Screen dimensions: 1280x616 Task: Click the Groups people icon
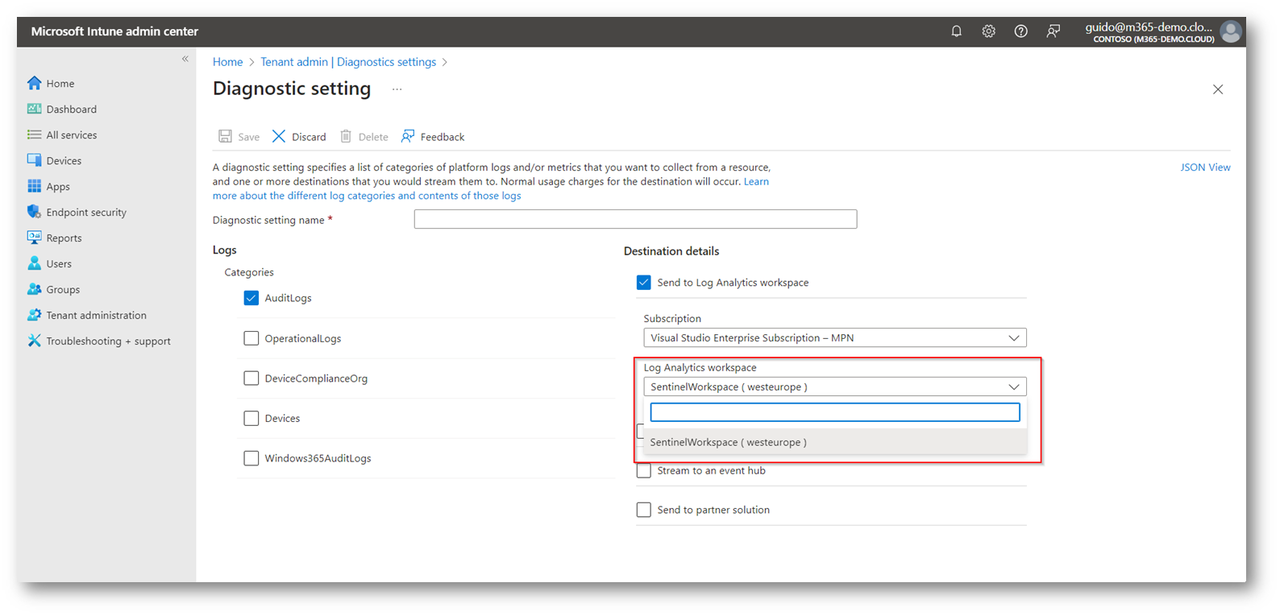(x=34, y=289)
